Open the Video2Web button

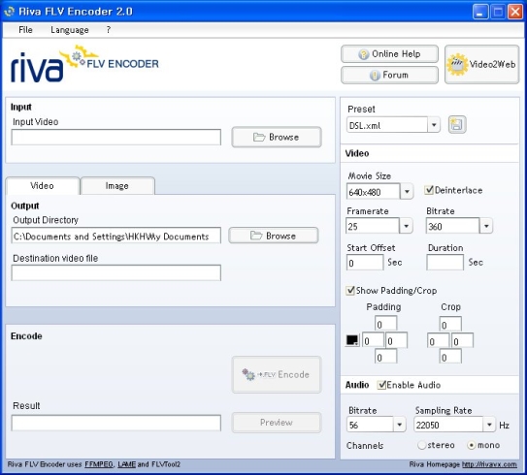pyautogui.click(x=481, y=64)
